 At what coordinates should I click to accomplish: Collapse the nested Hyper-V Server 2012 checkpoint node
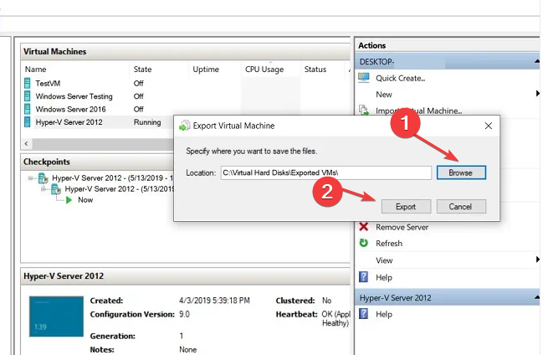coord(44,189)
